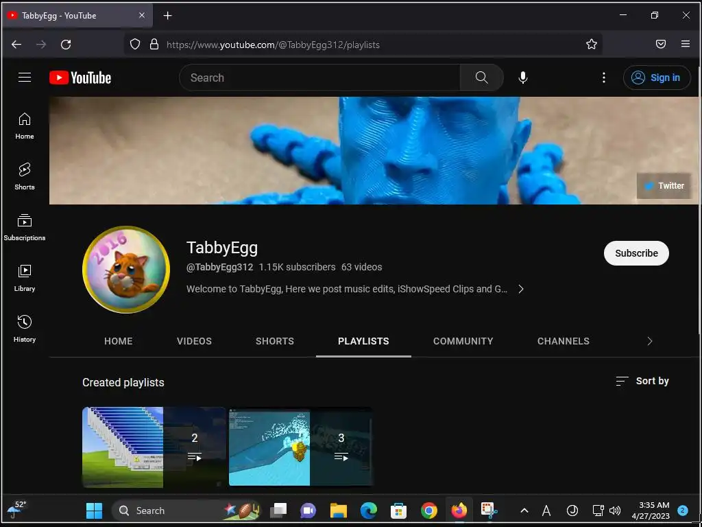Screen dimensions: 702x527
Task: Open Subscriptions in the sidebar
Action: [25, 227]
